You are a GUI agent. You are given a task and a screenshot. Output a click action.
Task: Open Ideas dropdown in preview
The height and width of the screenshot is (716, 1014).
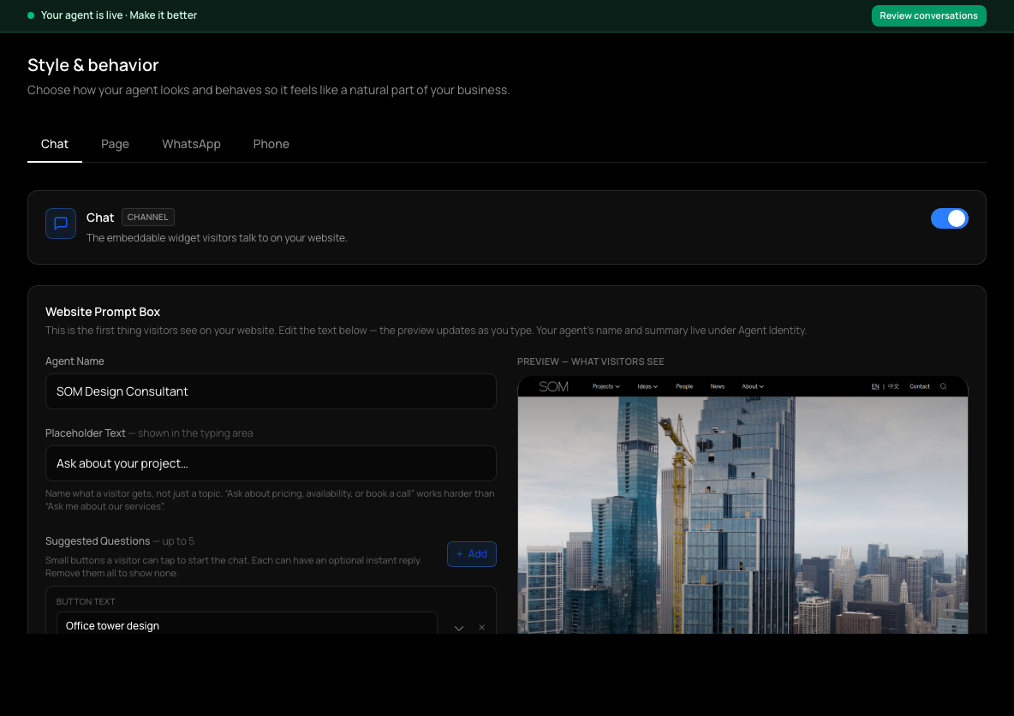(647, 386)
